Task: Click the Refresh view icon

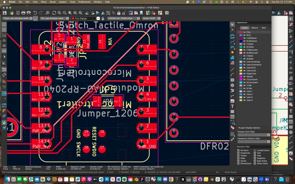Action: click(x=54, y=13)
